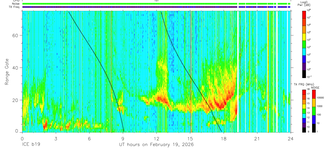Click the 40 tick label on Range Gate axis
327x150 pixels.
coord(16,68)
